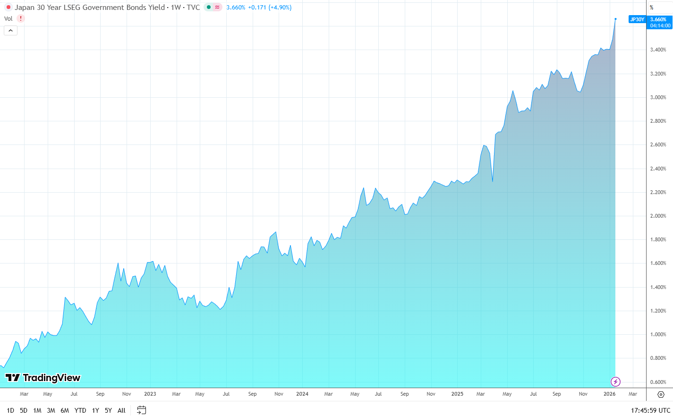Show All available data range
The width and height of the screenshot is (673, 416).
[121, 410]
